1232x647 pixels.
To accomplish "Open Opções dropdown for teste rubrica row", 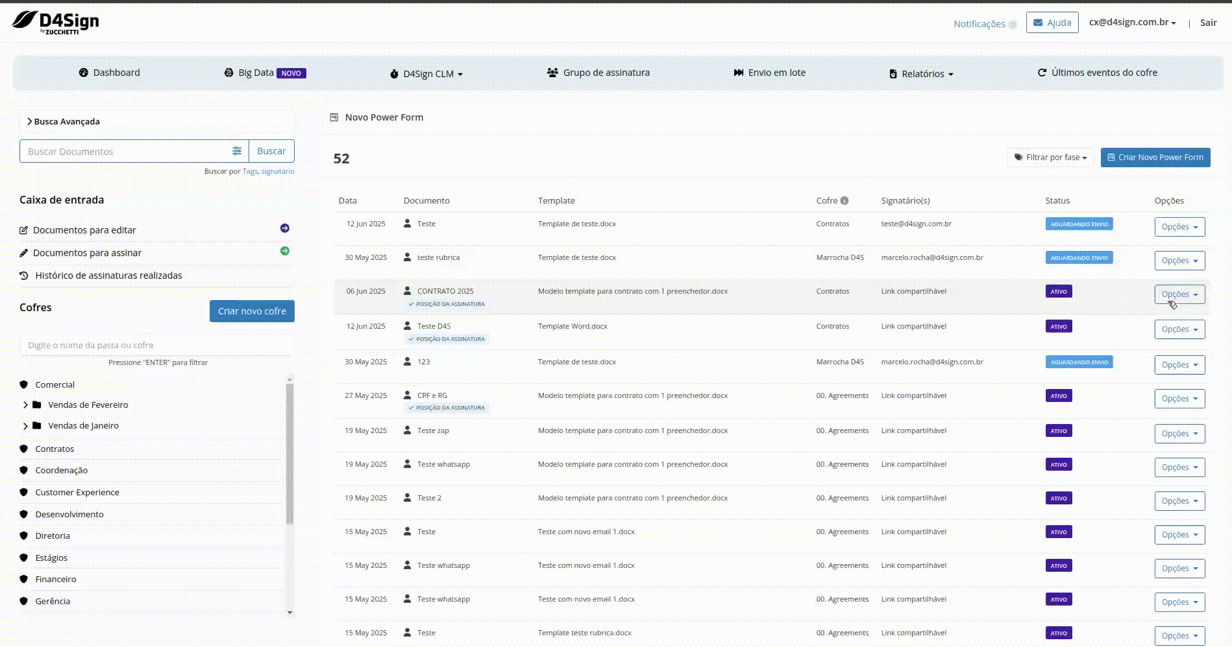I will click(x=1179, y=261).
